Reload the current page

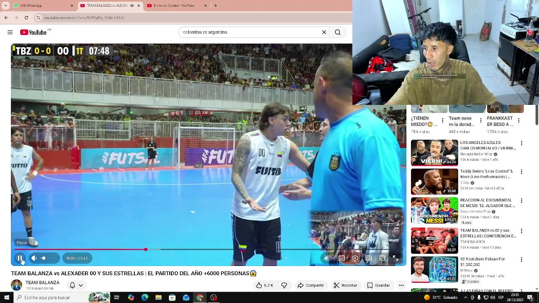point(26,18)
